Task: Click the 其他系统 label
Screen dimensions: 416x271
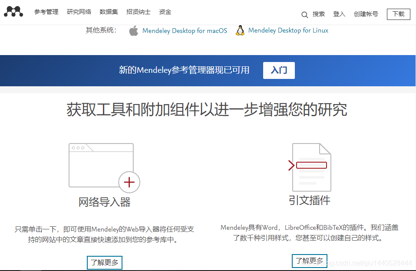Action: pos(101,30)
